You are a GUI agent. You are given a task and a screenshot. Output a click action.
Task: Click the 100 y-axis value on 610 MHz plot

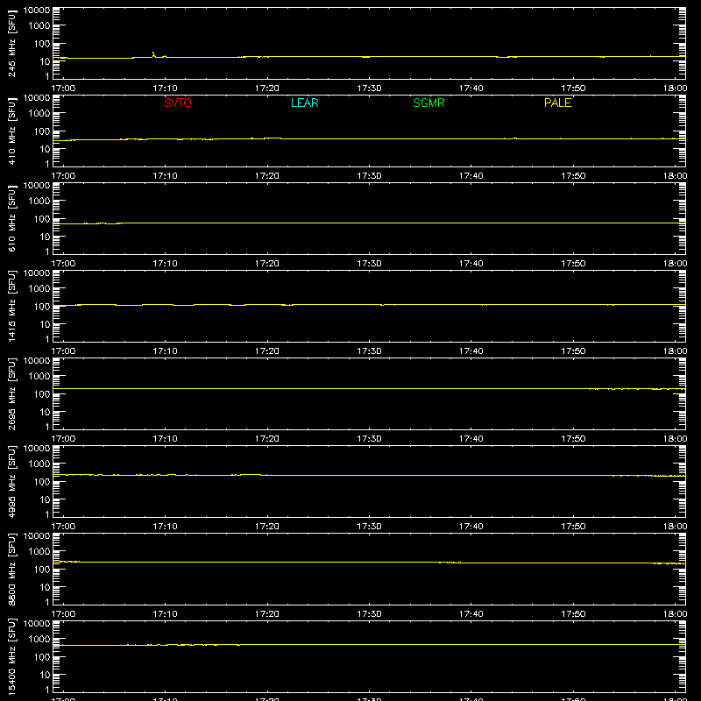coord(42,219)
